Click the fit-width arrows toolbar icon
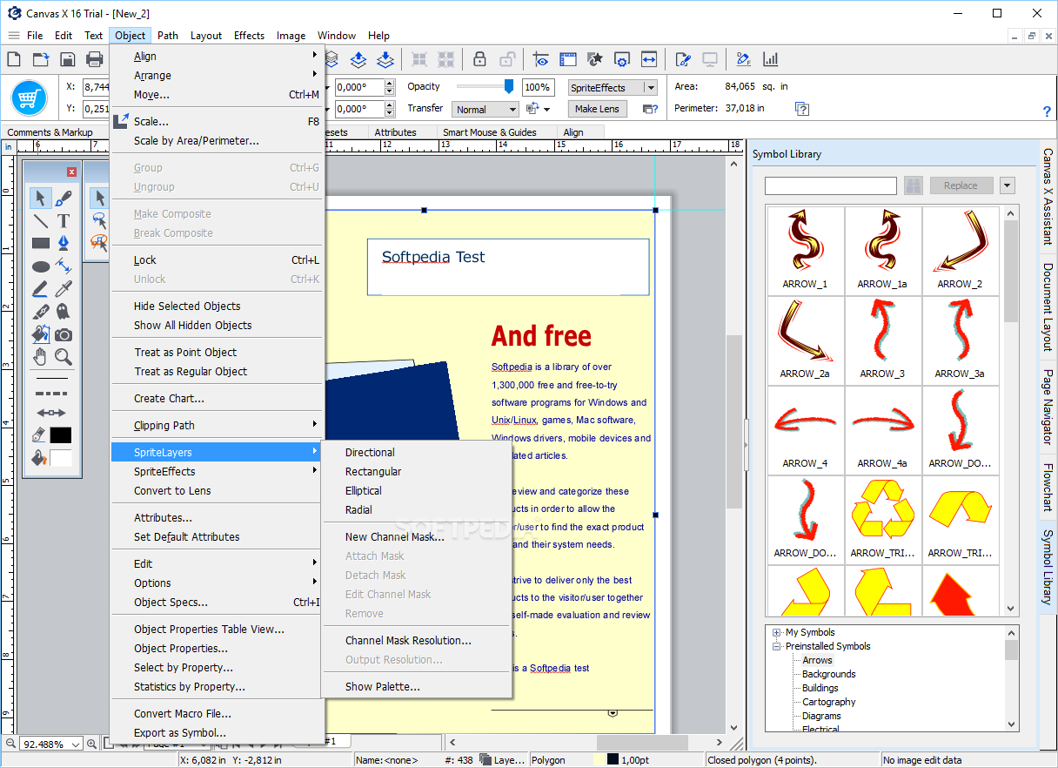 649,59
